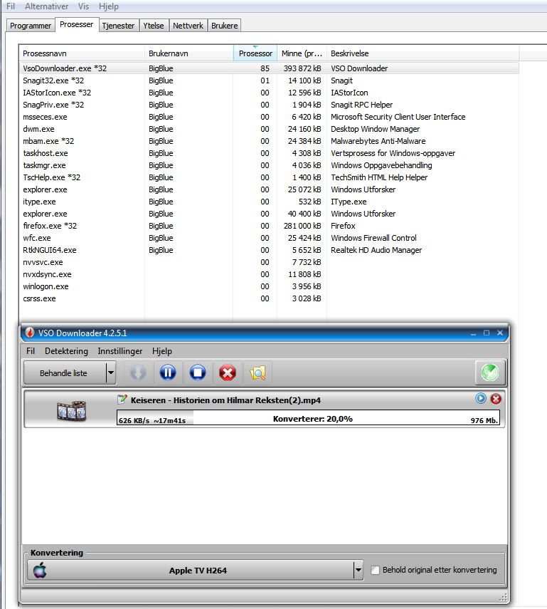Viewport: 547px width, 609px height.
Task: Switch to the Brukere tab
Action: [225, 26]
